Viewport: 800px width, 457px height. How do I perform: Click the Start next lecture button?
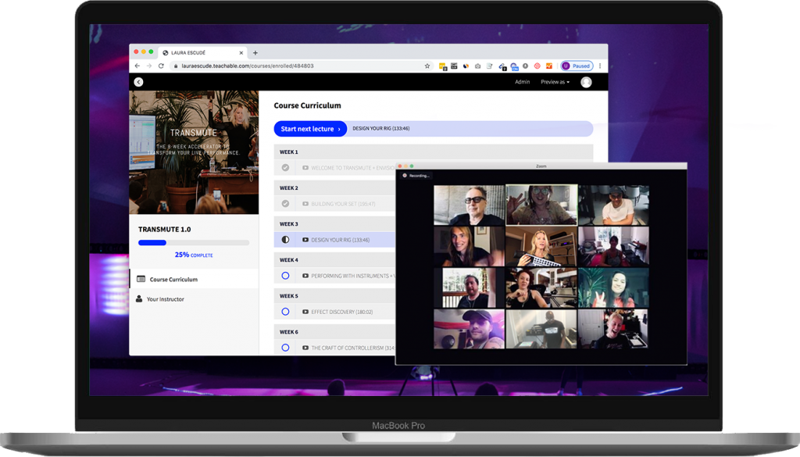click(310, 129)
